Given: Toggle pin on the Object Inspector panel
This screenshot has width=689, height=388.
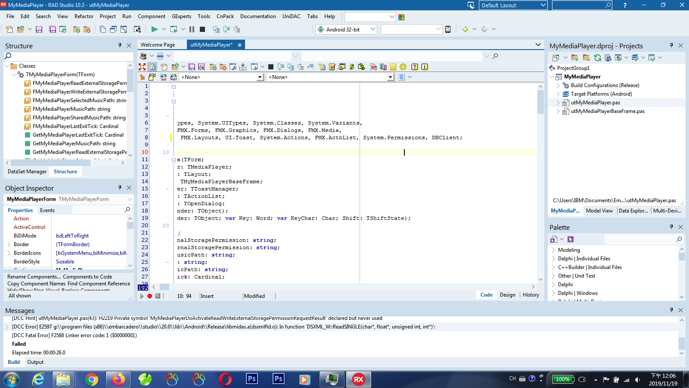Looking at the screenshot, I should [120, 188].
